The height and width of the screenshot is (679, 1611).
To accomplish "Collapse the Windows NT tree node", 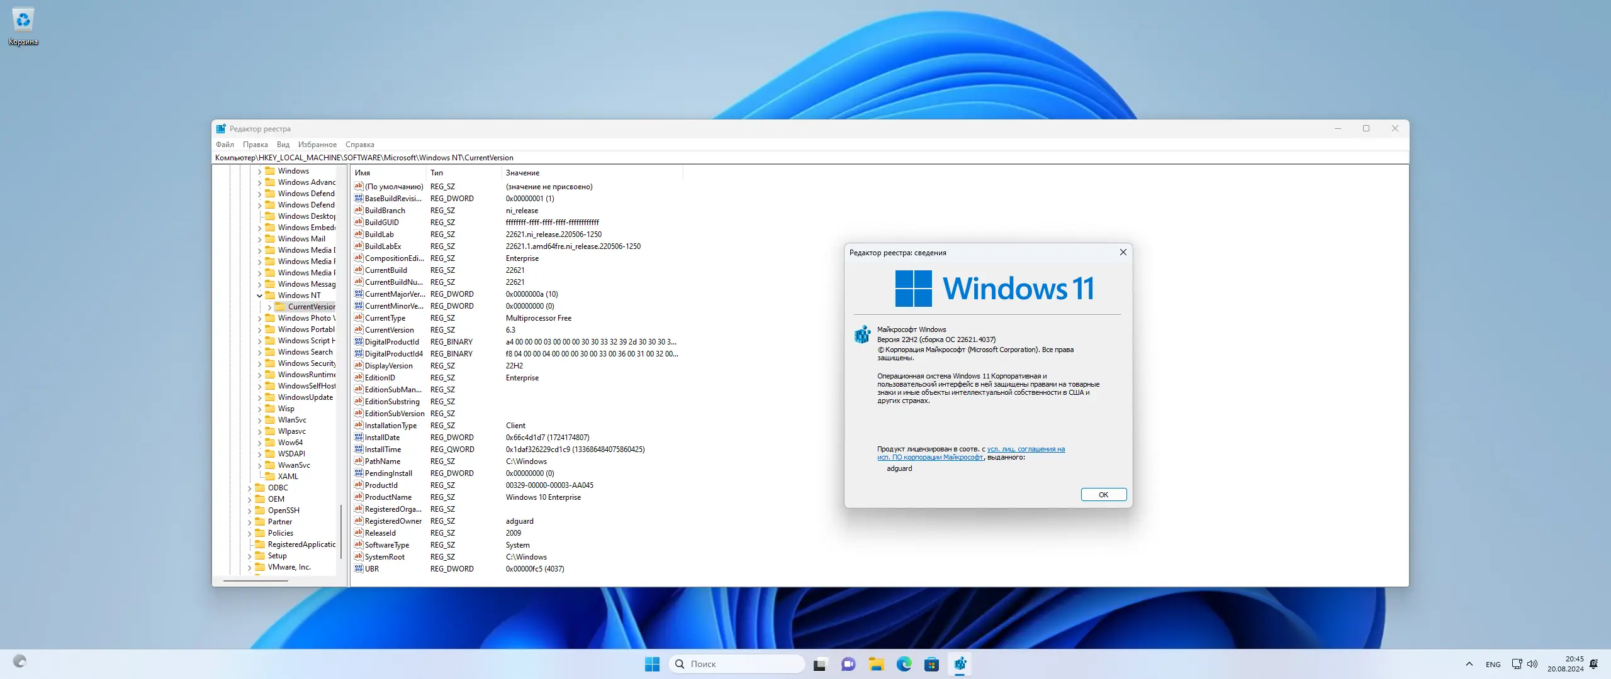I will [x=259, y=295].
